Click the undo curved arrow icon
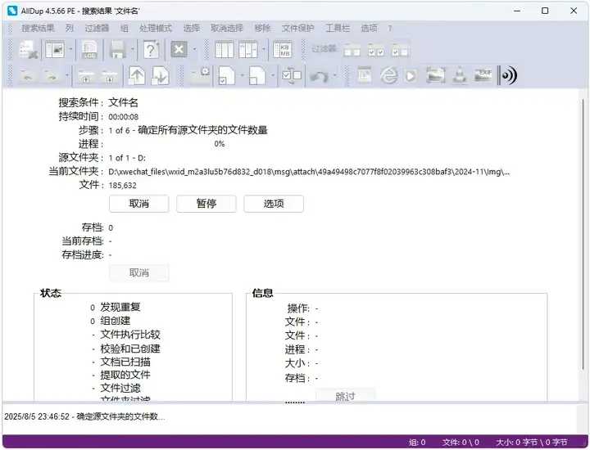 coord(319,76)
